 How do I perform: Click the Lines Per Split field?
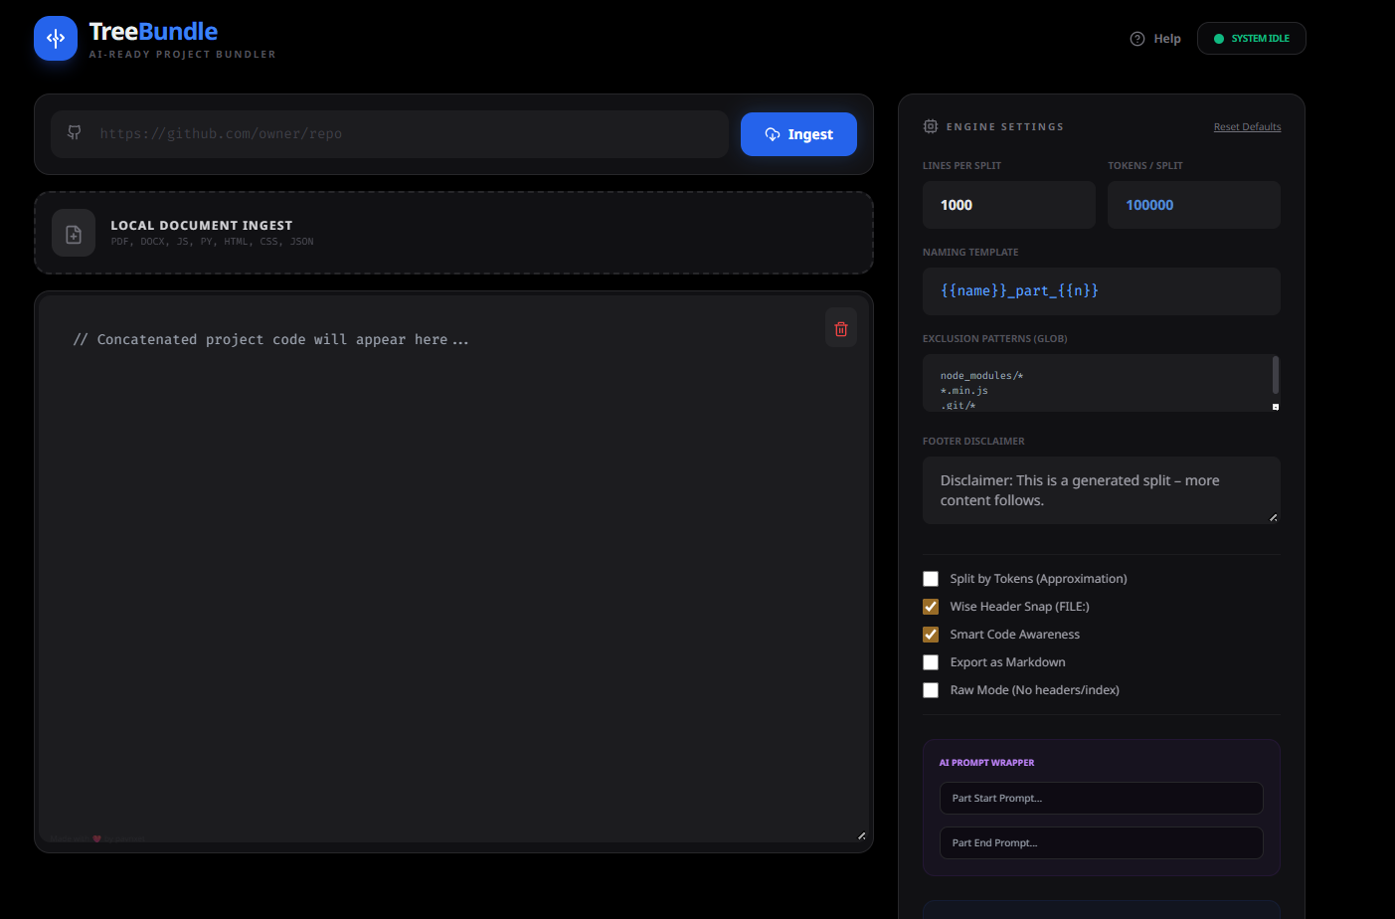point(1008,205)
